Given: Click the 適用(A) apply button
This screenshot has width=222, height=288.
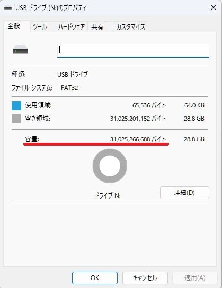Looking at the screenshot, I should click(195, 278).
